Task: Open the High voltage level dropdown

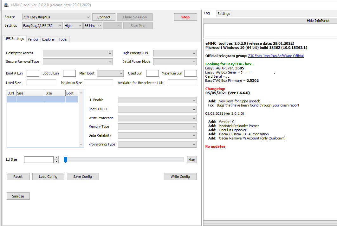Action: tap(73, 26)
